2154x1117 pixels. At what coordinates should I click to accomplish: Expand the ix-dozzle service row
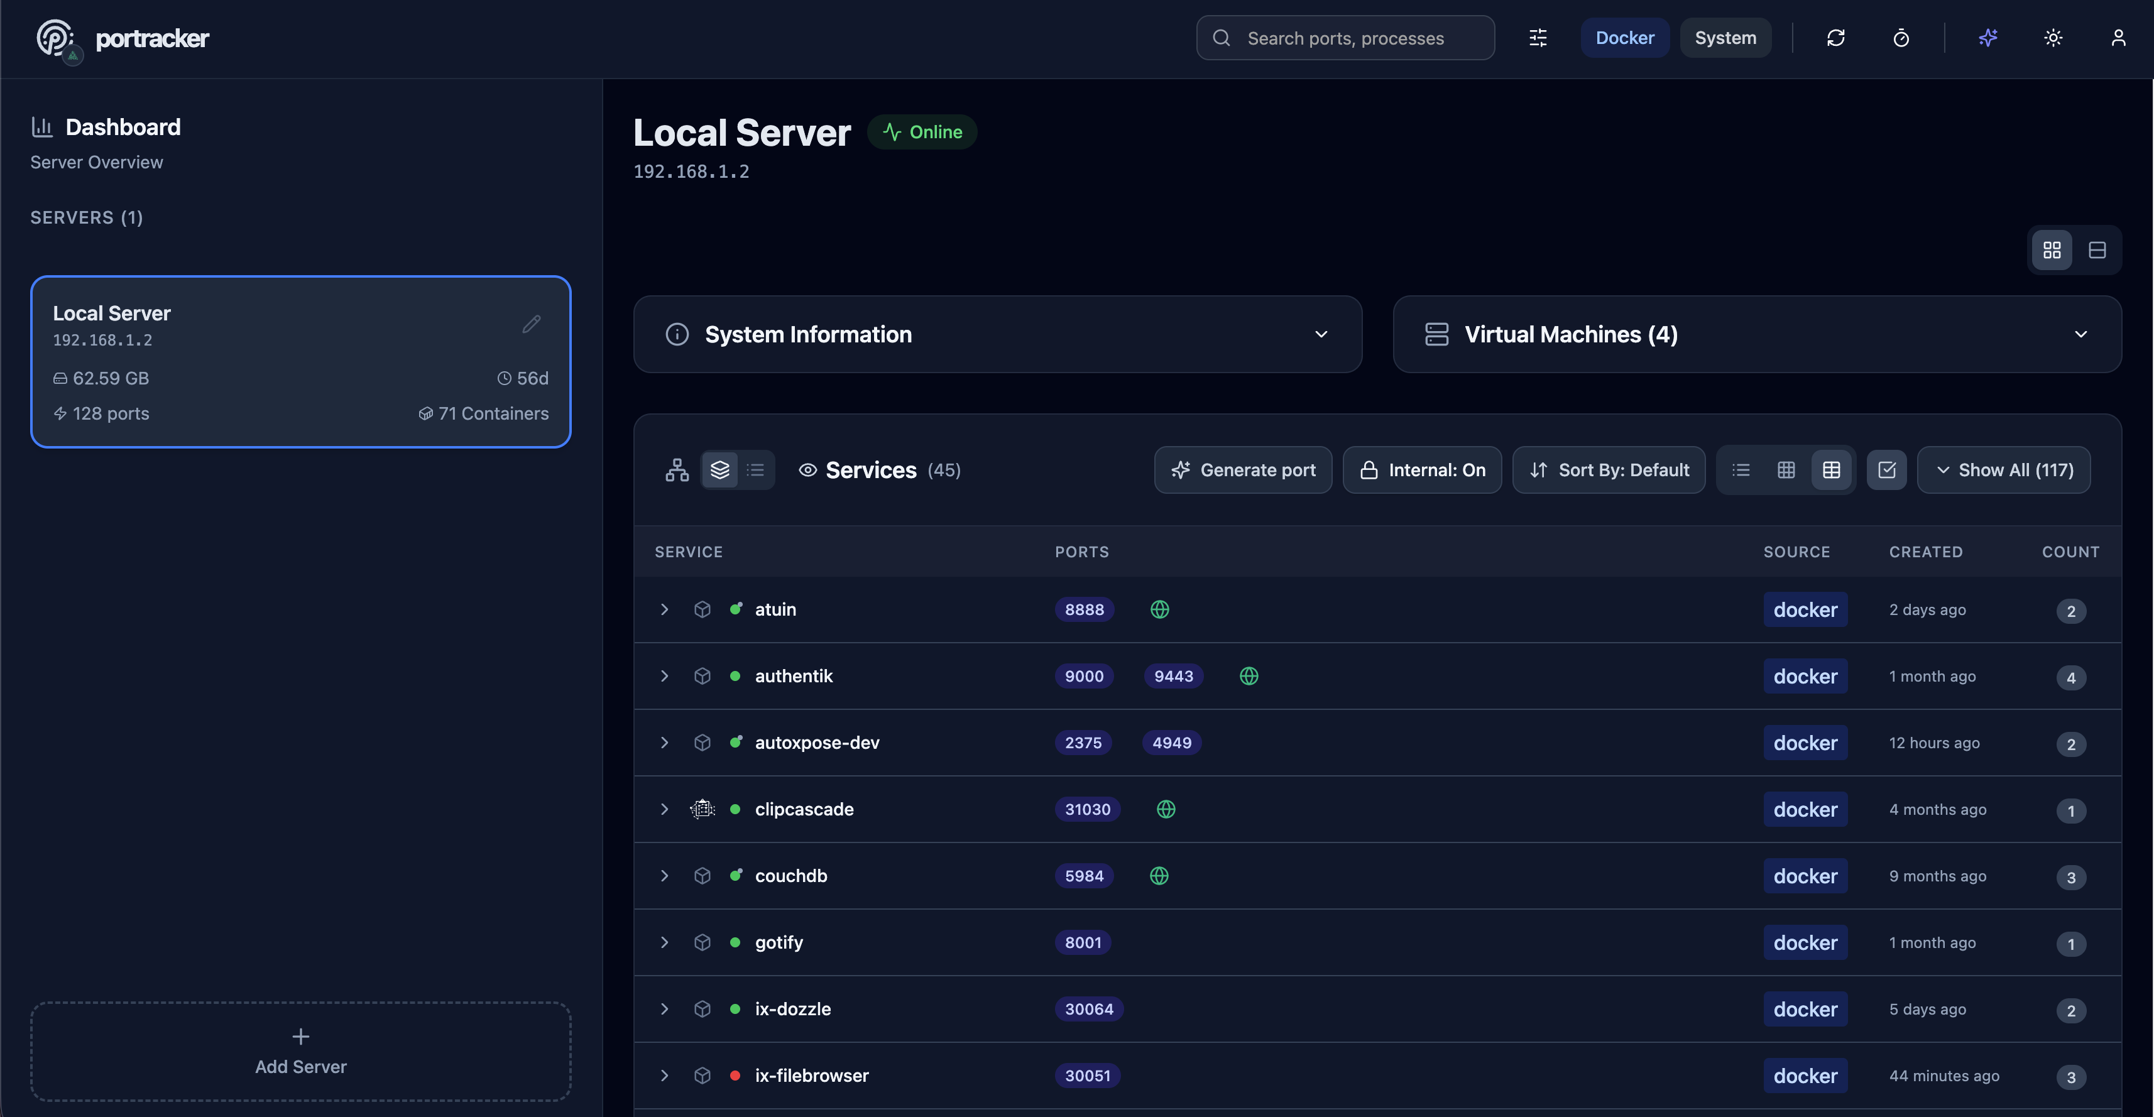[x=664, y=1008]
